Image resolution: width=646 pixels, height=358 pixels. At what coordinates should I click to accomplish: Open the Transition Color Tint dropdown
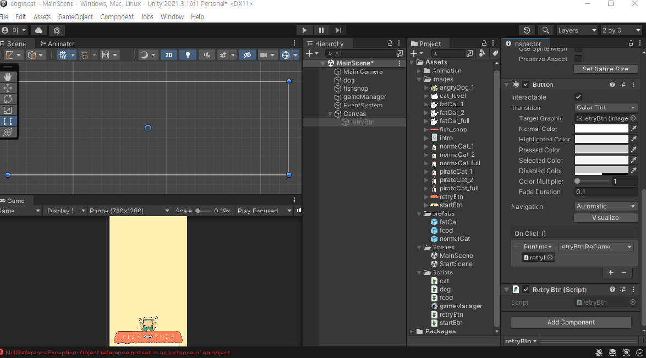606,108
